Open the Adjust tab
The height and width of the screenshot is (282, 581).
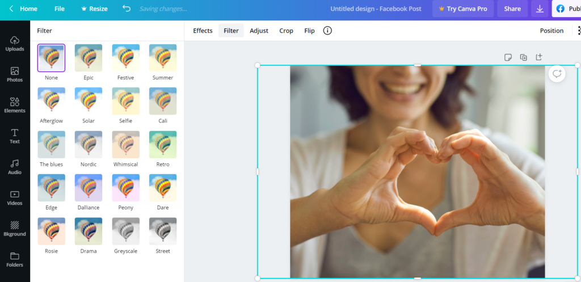[259, 31]
